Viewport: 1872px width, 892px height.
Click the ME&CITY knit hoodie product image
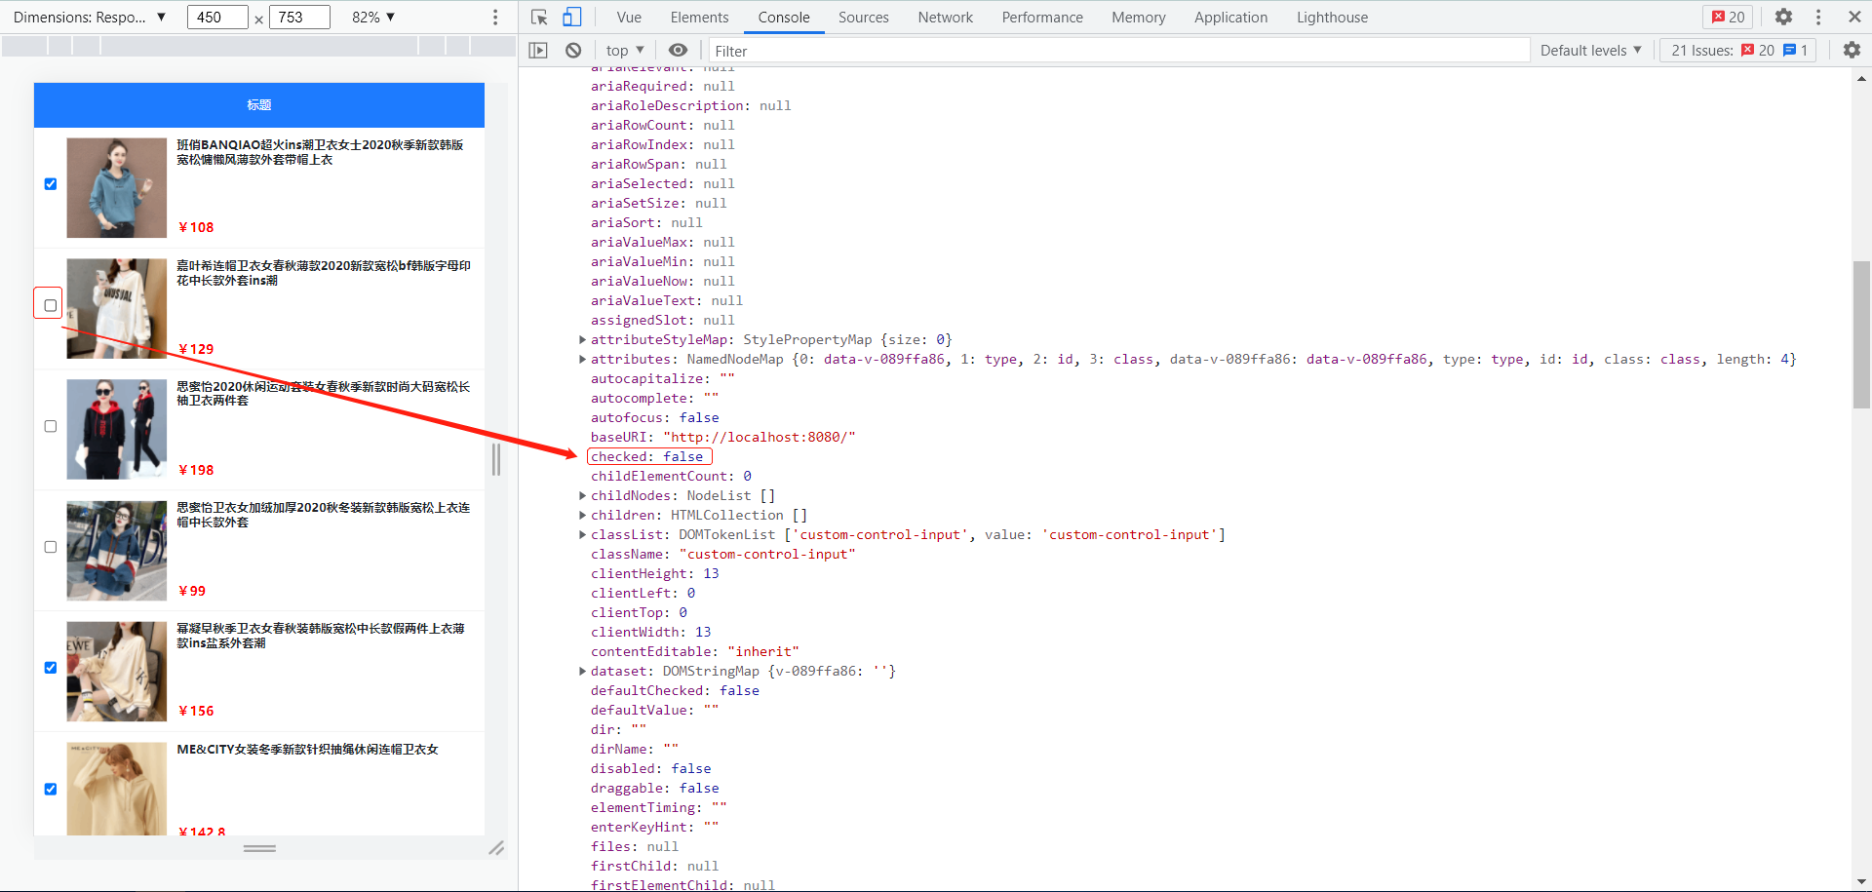[117, 790]
